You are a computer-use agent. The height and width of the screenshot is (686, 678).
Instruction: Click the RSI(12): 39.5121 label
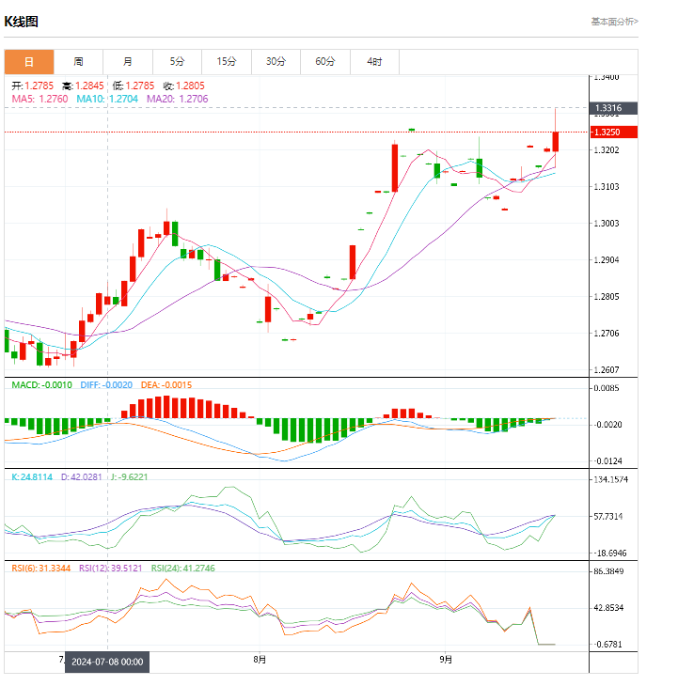coord(111,569)
